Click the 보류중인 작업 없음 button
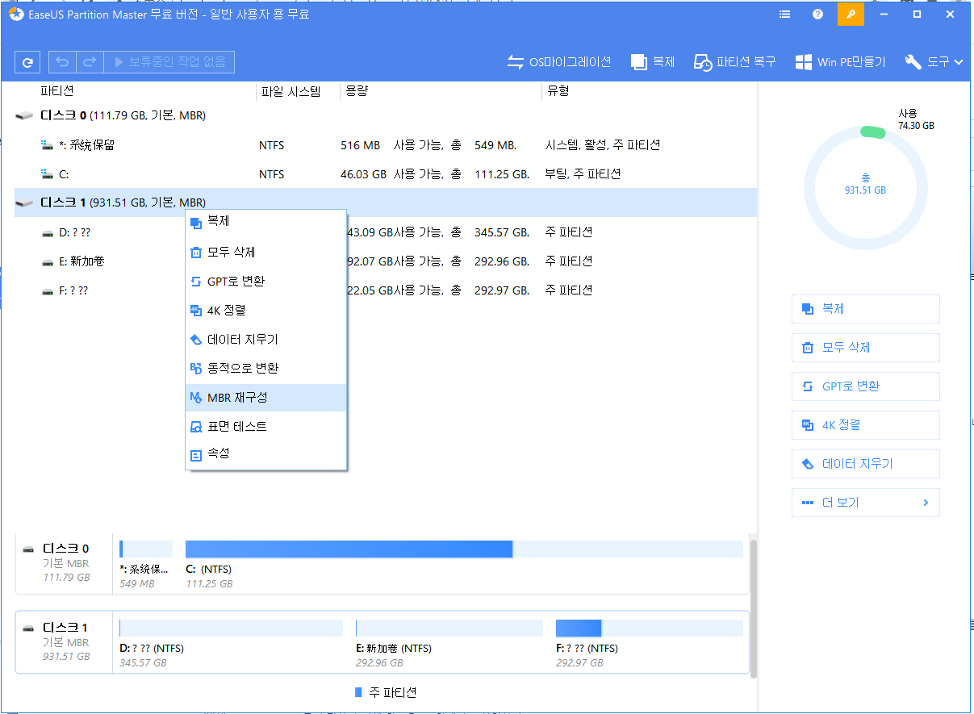 pos(169,62)
